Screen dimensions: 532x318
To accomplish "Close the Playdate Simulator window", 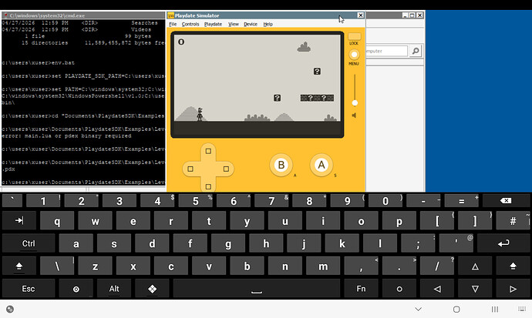I will click(360, 15).
